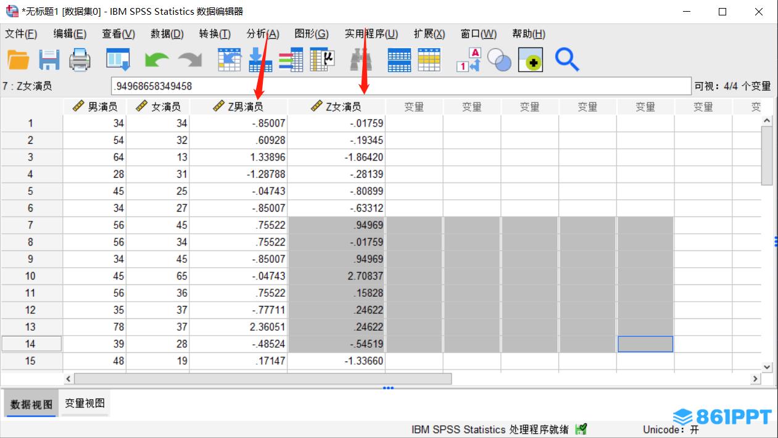
Task: Select the 女演员 column header
Action: pos(158,107)
